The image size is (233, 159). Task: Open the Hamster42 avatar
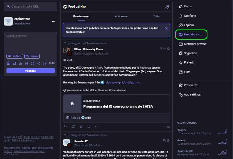(67, 143)
